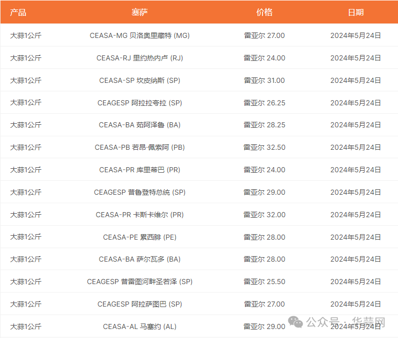Select the CEASA-BA 茹阿泽鲁 (BA) cell
Screen dimensions: 398x338
pos(139,125)
